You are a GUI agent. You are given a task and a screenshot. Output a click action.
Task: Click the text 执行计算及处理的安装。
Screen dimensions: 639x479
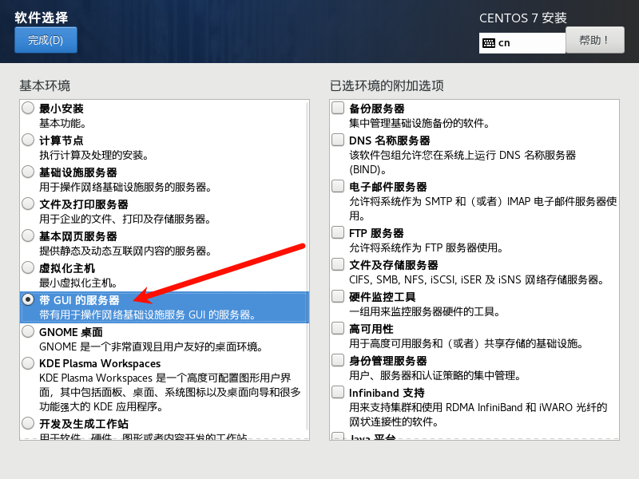coord(94,155)
